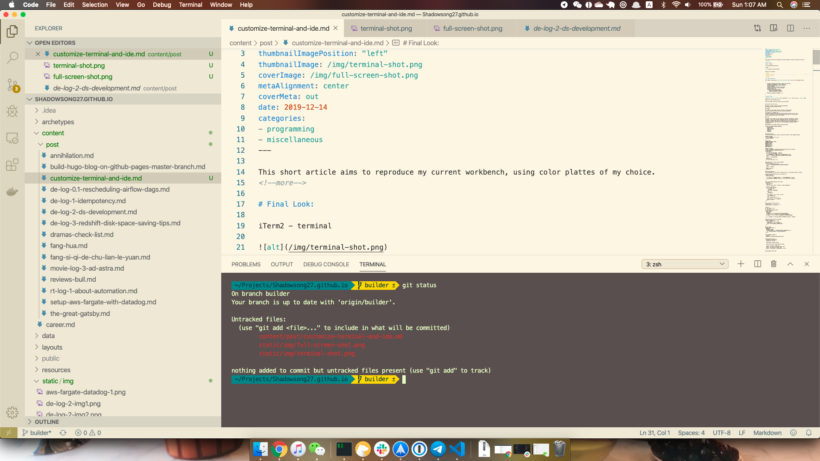Viewport: 820px width, 461px height.
Task: Open the notifications bell in status bar
Action: 808,433
